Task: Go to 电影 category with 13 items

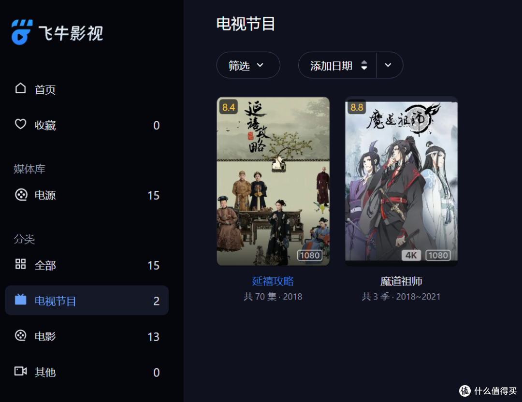Action: (x=87, y=336)
